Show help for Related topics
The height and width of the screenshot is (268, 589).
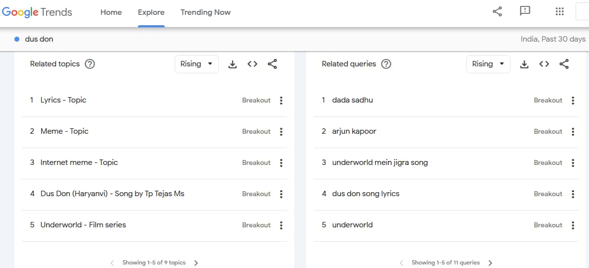pyautogui.click(x=90, y=64)
